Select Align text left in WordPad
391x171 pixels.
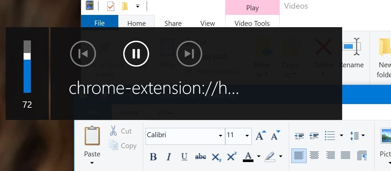[299, 155]
